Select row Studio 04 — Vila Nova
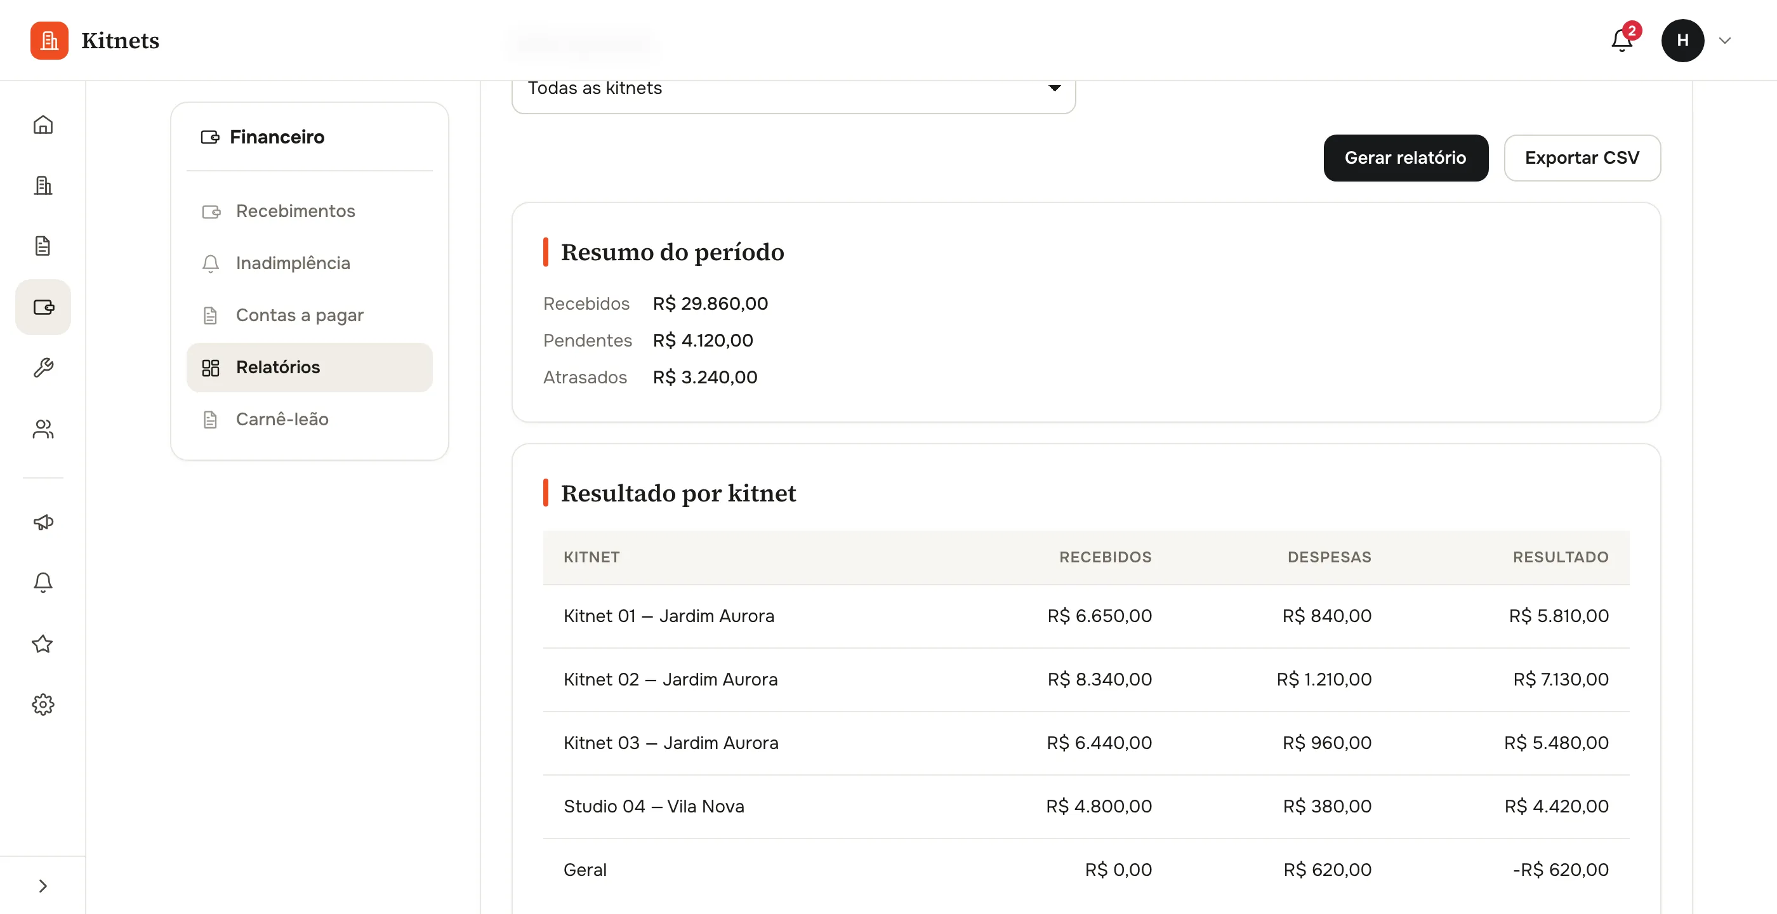Image resolution: width=1777 pixels, height=914 pixels. click(x=1086, y=806)
